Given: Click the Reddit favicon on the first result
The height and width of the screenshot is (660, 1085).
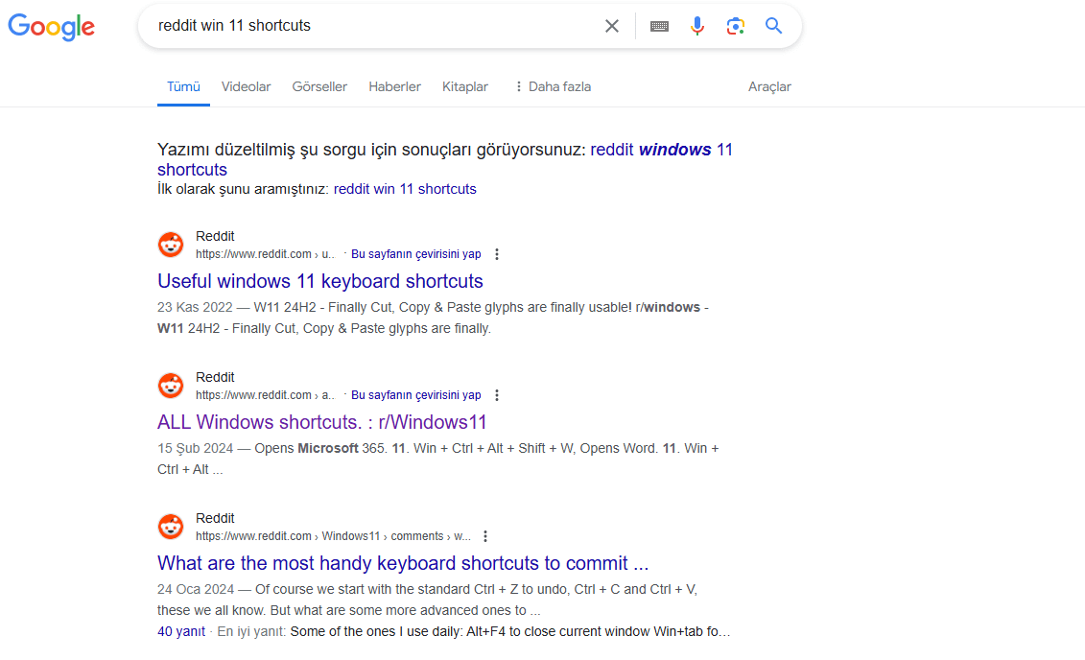Looking at the screenshot, I should point(170,244).
